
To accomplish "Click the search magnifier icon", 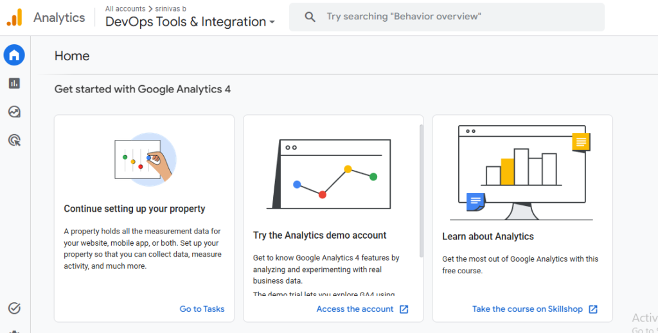I will [x=310, y=17].
